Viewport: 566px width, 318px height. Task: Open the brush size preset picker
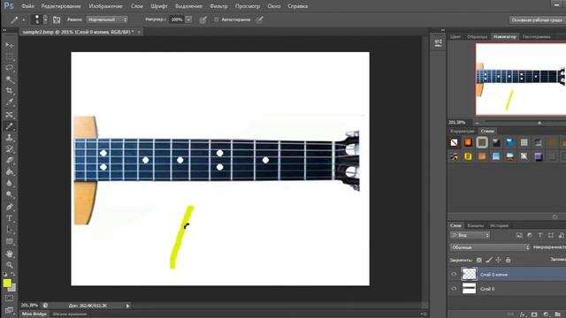tap(45, 19)
